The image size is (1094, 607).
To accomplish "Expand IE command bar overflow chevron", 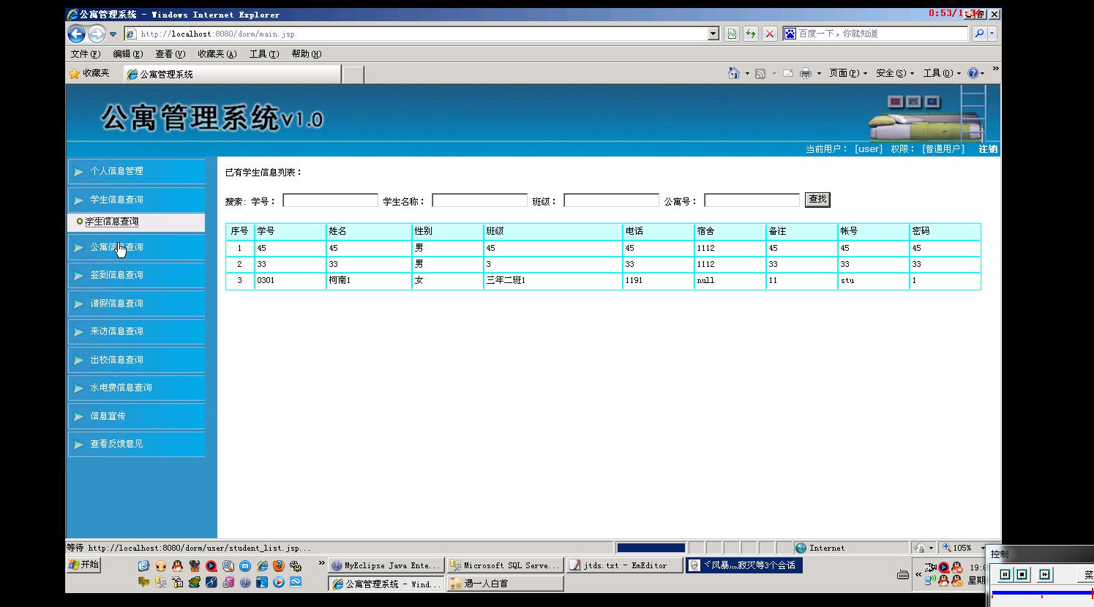I will tap(995, 69).
